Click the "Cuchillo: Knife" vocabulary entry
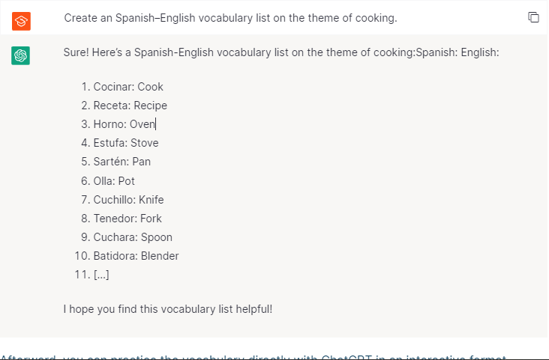The height and width of the screenshot is (360, 549). tap(128, 200)
